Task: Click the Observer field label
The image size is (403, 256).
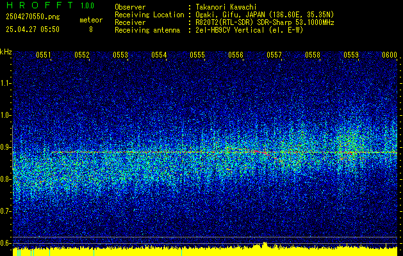Action: coord(130,7)
